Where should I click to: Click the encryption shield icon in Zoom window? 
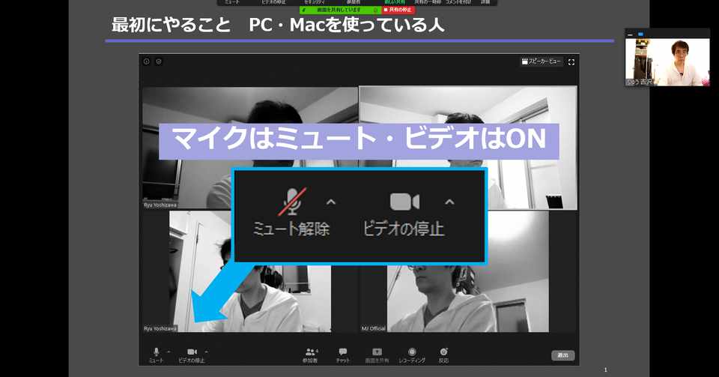[x=159, y=61]
